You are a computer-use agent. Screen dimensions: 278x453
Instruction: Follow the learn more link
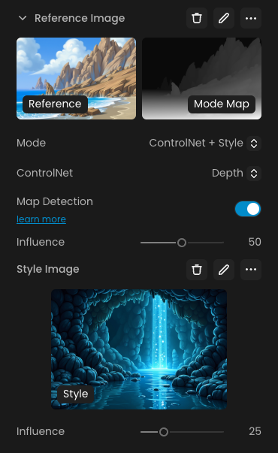41,219
